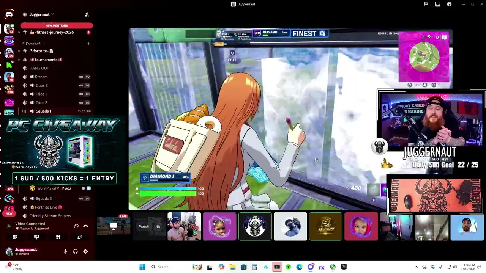Open Windows Start menu

click(x=142, y=267)
